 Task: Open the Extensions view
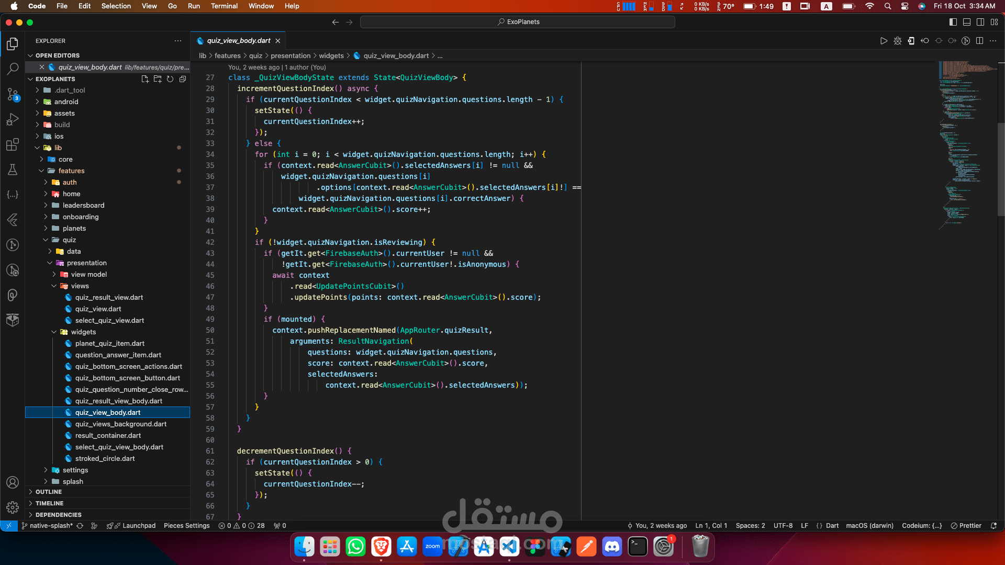[x=13, y=145]
